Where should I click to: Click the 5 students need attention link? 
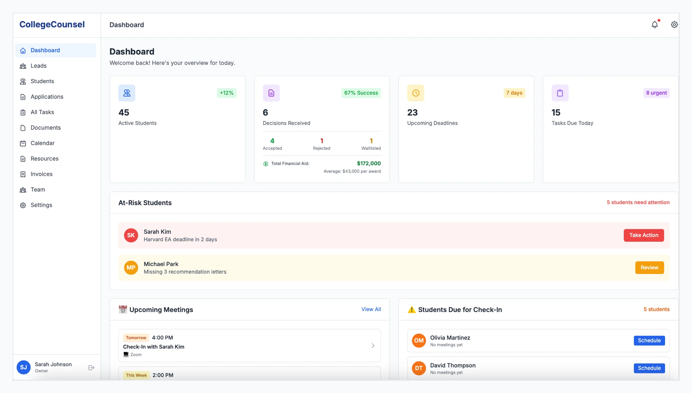pos(638,202)
